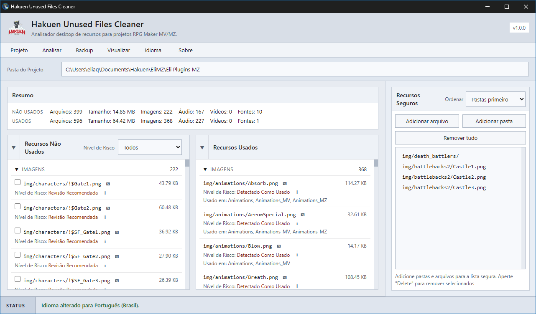Click the preview icon beside !$Gate2.png
This screenshot has width=536, height=314.
pyautogui.click(x=108, y=208)
